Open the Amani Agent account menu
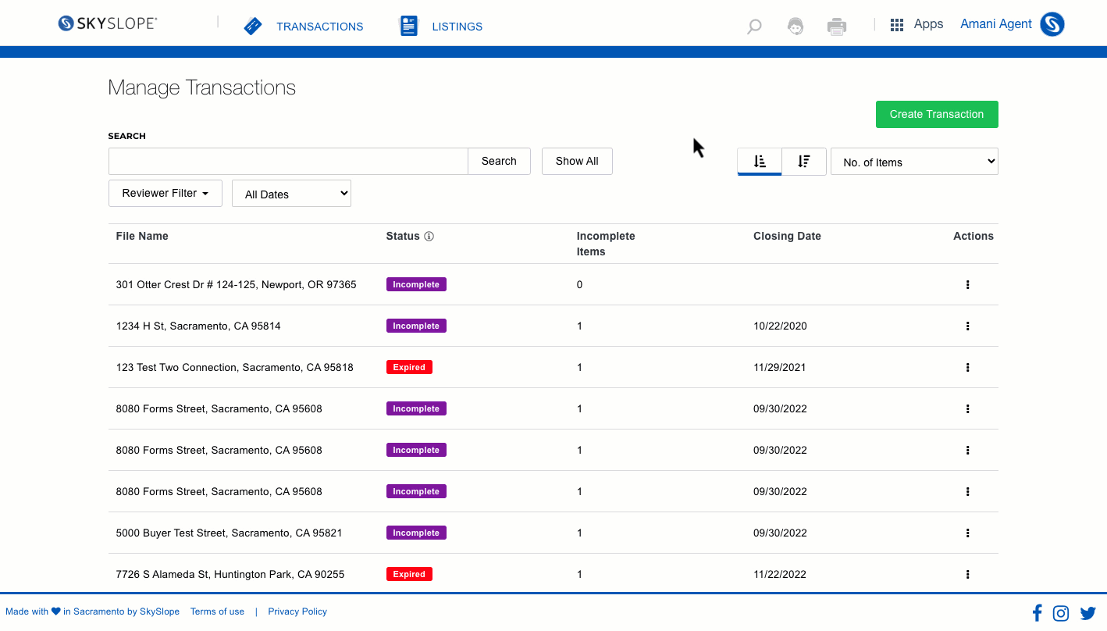 coord(996,24)
